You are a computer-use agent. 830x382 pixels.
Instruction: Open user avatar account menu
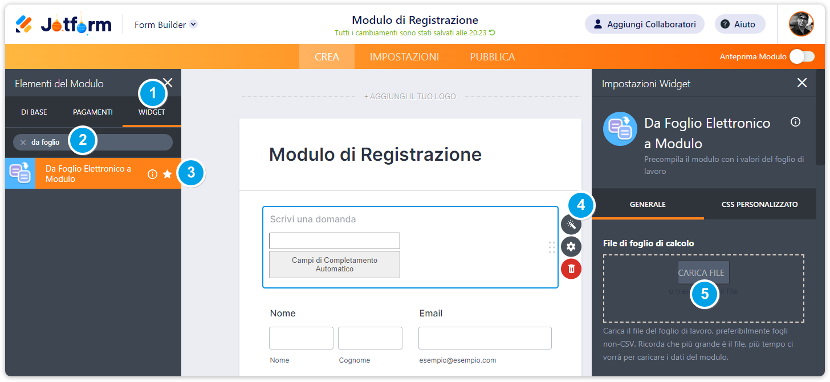coord(801,24)
